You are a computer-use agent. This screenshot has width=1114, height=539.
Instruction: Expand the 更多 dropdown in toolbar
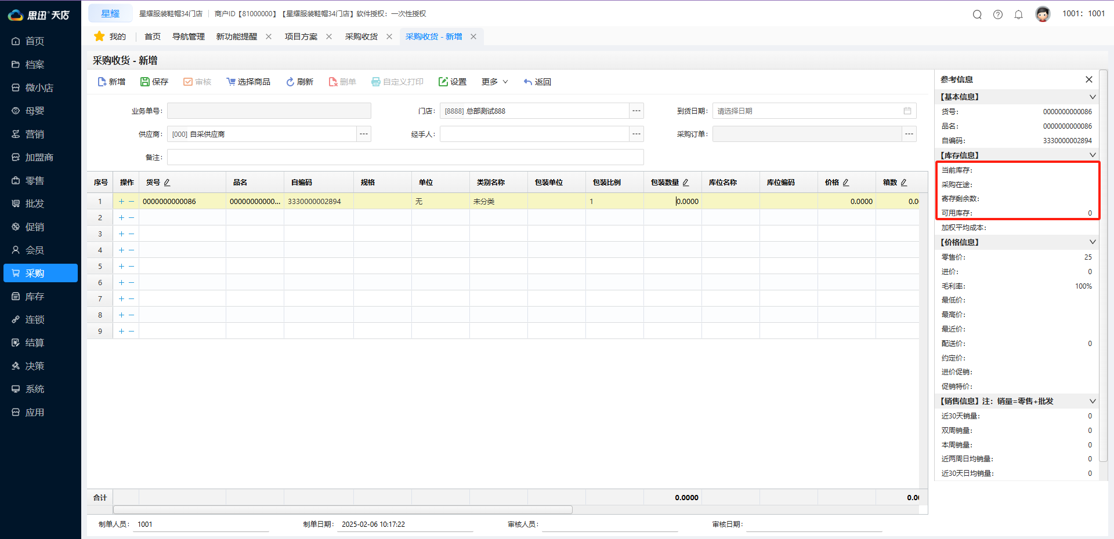(494, 81)
